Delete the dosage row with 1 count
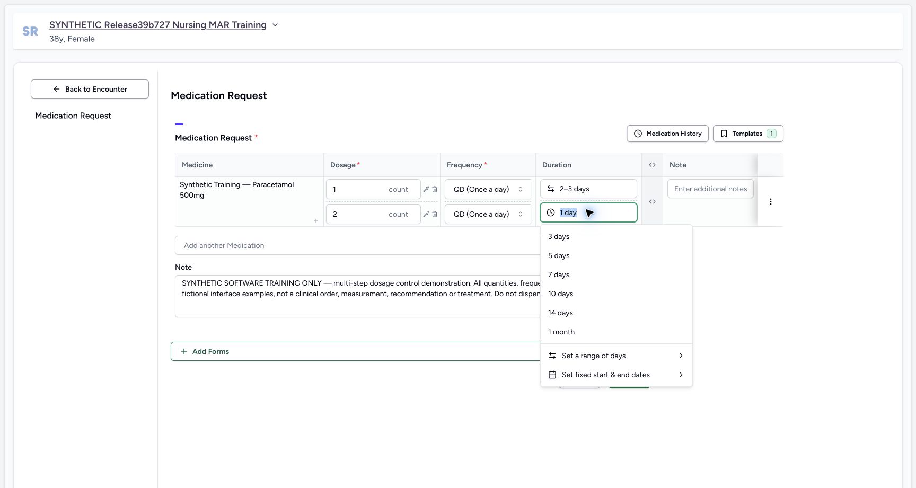This screenshot has width=916, height=488. [x=435, y=189]
